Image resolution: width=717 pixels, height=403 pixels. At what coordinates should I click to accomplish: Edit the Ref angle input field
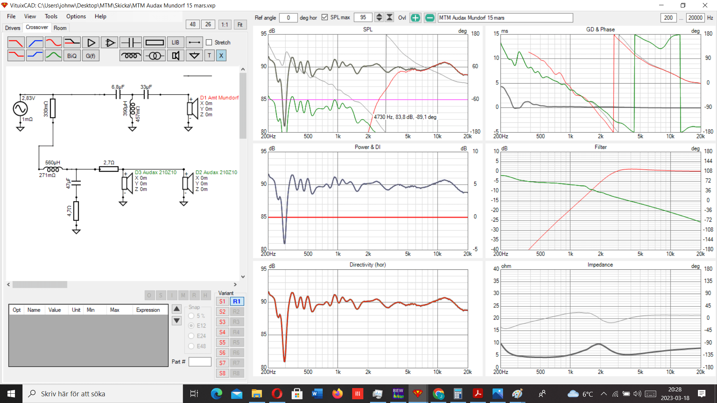pyautogui.click(x=288, y=18)
